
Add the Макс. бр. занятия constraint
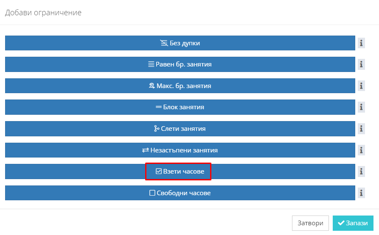[180, 86]
